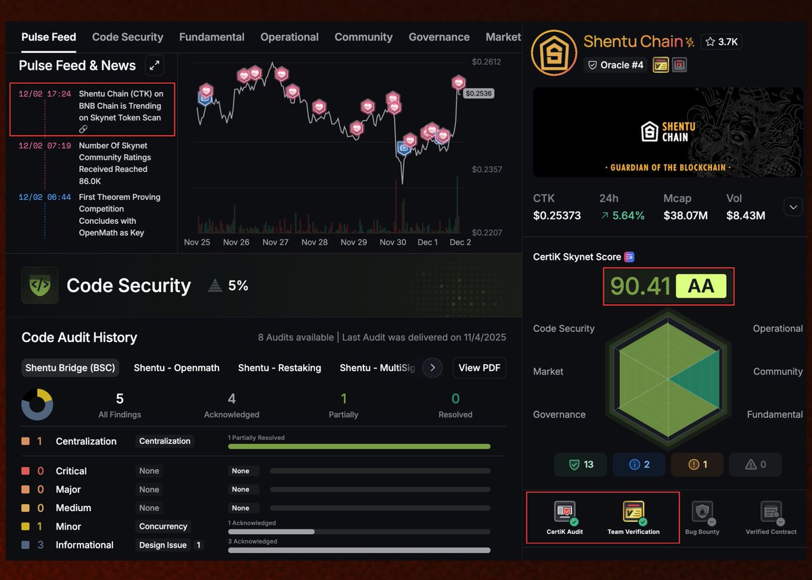812x580 pixels.
Task: Click the 5 All Findings count
Action: tap(120, 399)
